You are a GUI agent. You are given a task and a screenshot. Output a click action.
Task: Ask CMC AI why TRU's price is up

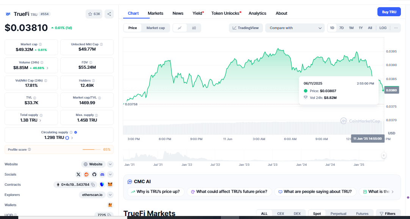click(x=155, y=192)
